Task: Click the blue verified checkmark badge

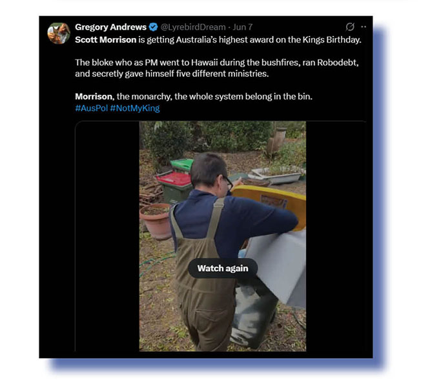Action: (153, 27)
